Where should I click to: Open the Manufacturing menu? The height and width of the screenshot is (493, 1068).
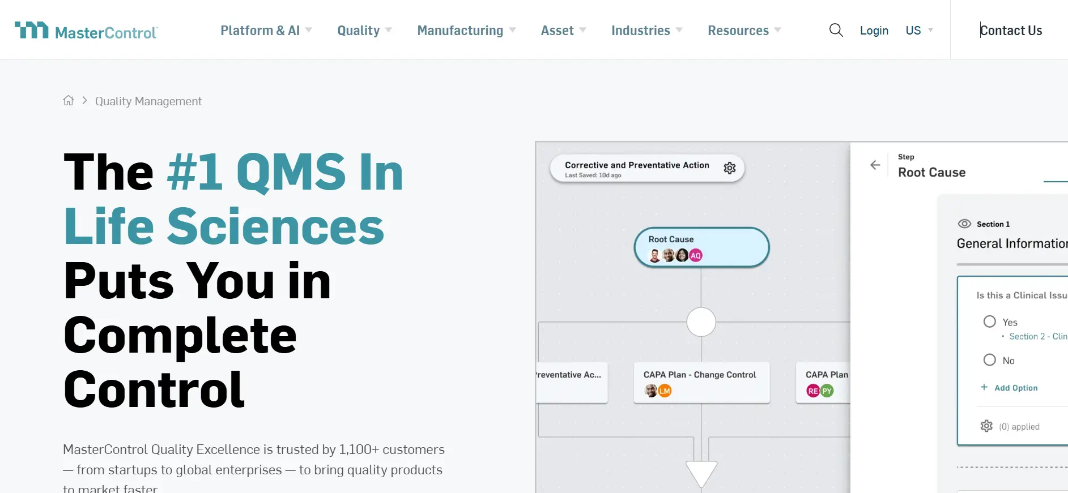(x=466, y=31)
